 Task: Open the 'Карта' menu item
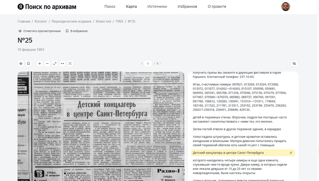click(x=131, y=6)
